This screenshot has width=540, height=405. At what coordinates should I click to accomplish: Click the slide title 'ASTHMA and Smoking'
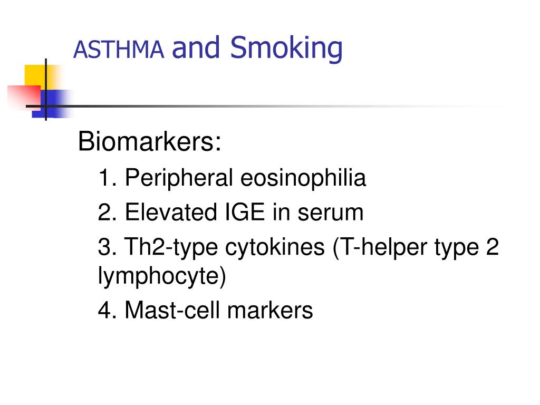click(x=208, y=49)
